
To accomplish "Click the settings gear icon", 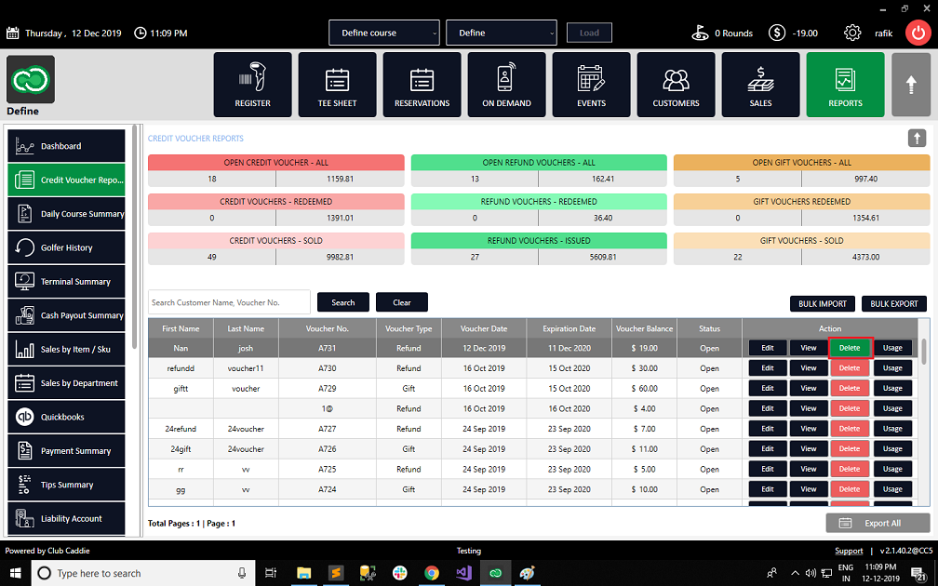I will (x=851, y=33).
